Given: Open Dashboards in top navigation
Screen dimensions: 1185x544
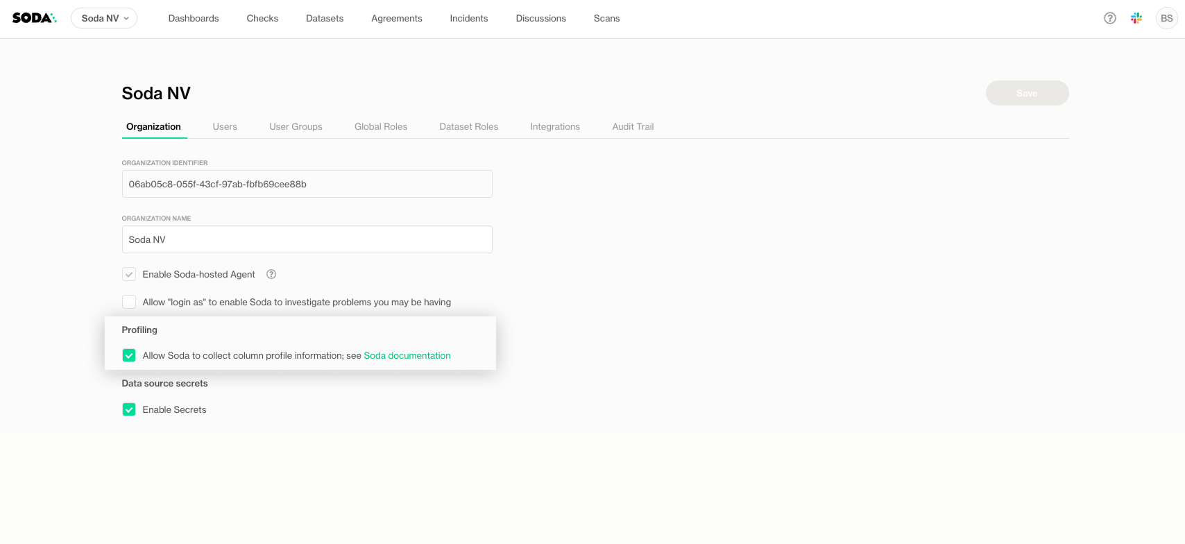Looking at the screenshot, I should 194,18.
